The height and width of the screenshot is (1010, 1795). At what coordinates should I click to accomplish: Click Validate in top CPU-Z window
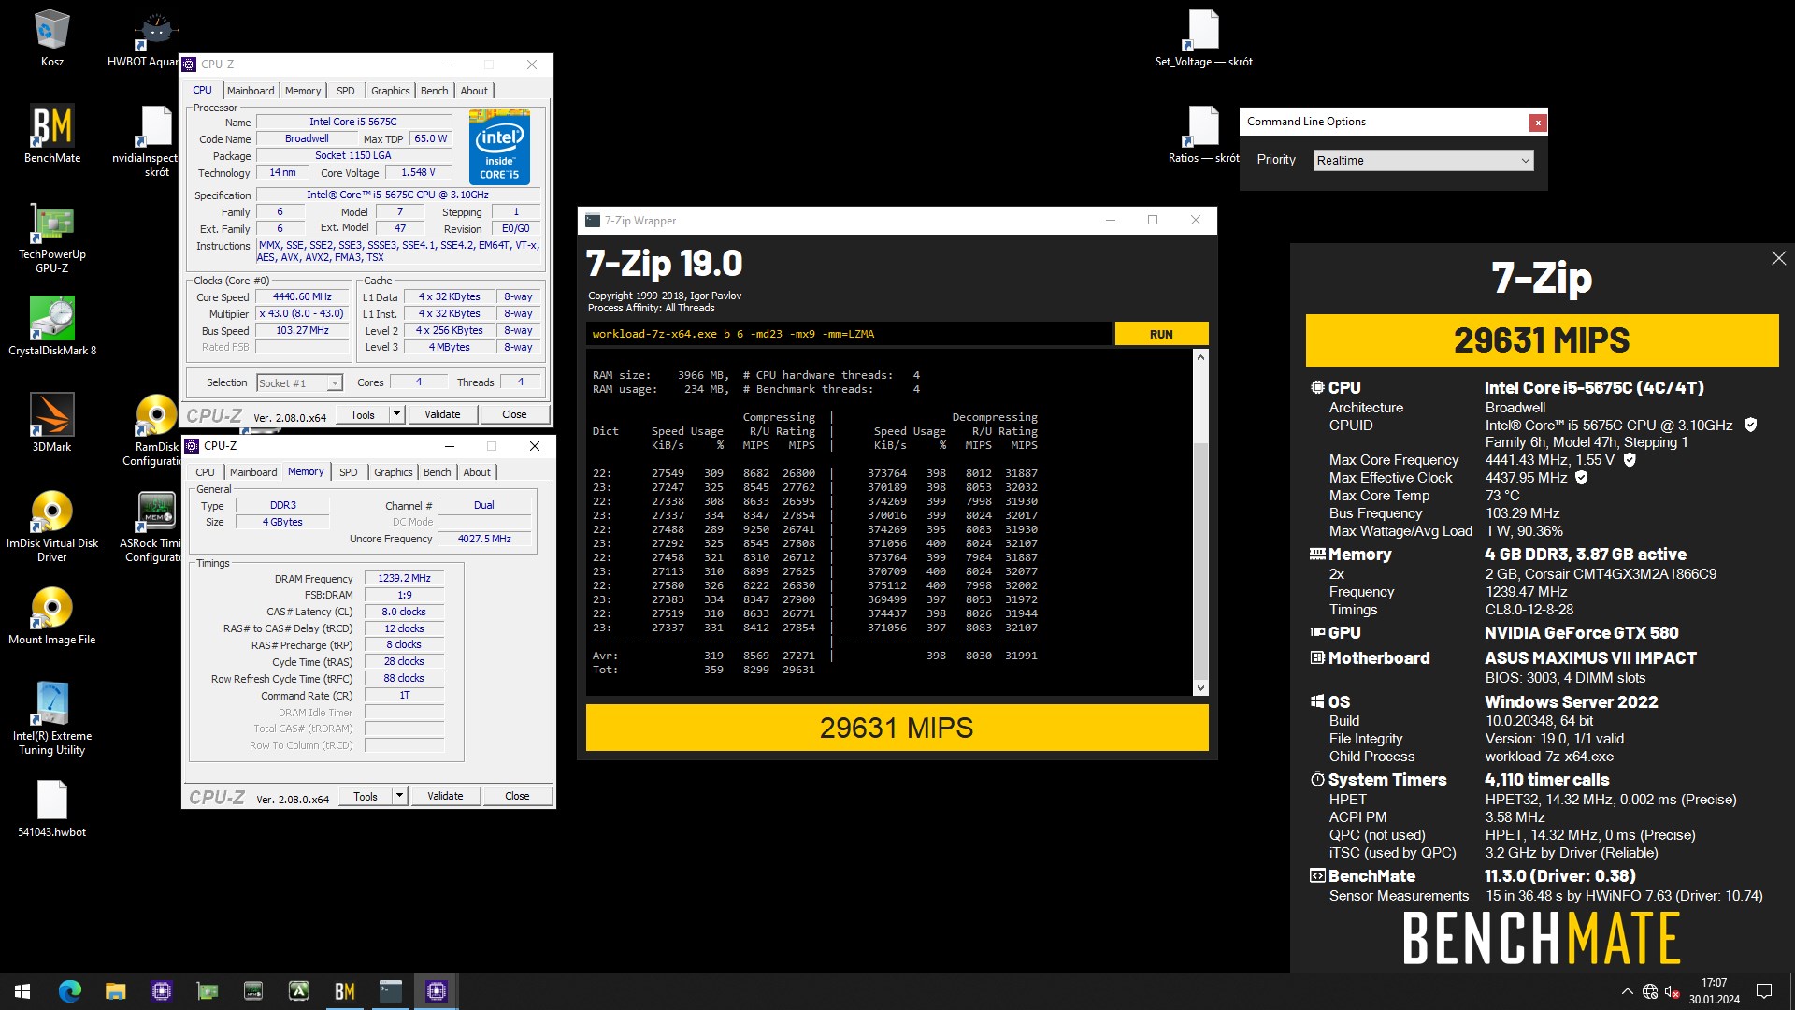(442, 414)
